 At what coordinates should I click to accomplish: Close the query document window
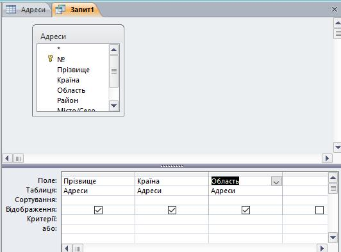[334, 9]
